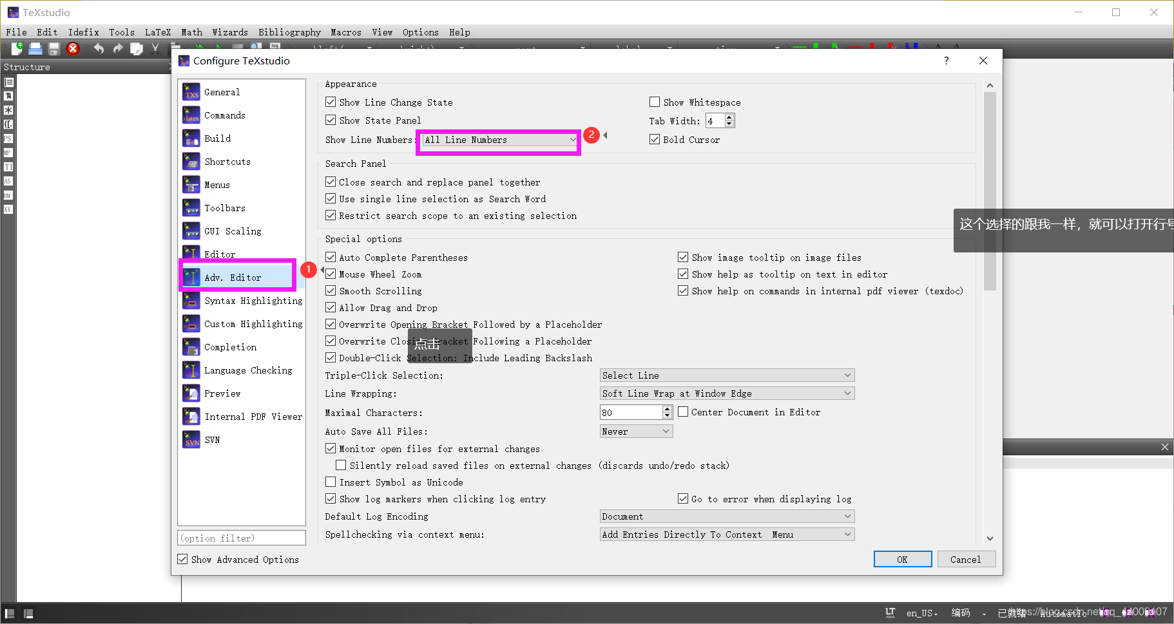
Task: Toggle Smooth Scrolling checkbox
Action: (x=331, y=290)
